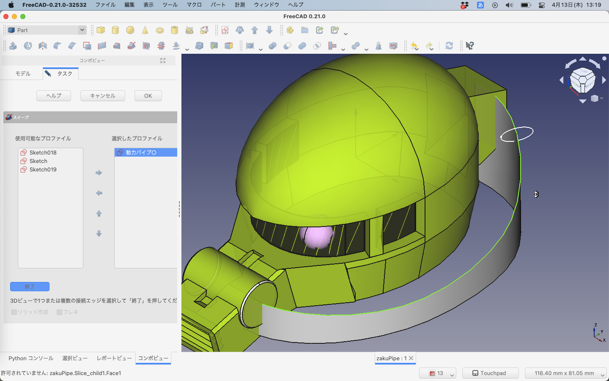609x381 pixels.
Task: Create a Box primitive
Action: [x=101, y=30]
